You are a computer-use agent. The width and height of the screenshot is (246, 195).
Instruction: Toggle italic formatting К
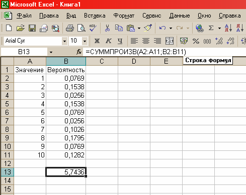(109, 41)
